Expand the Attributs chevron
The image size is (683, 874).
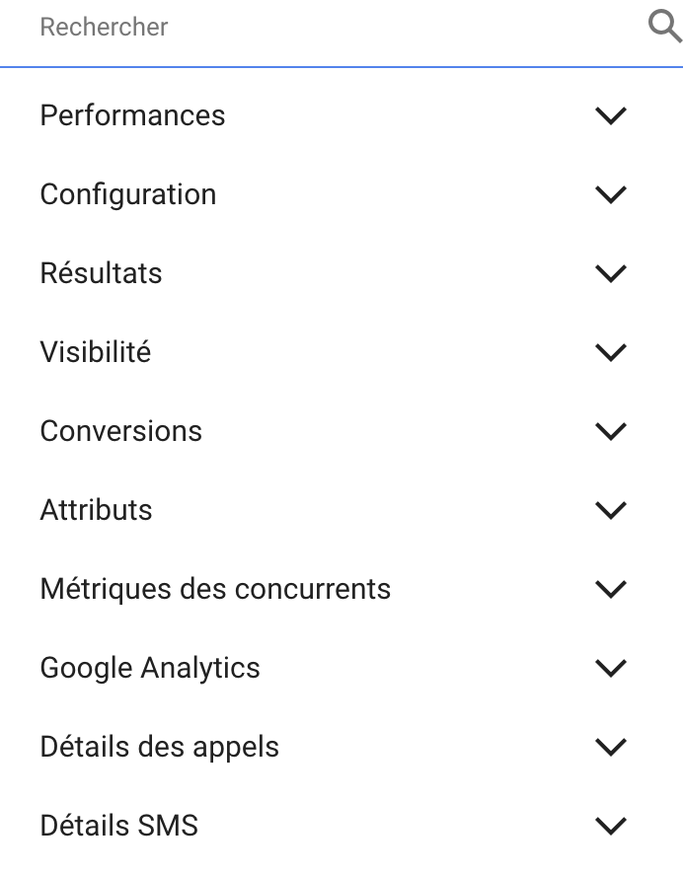[612, 510]
